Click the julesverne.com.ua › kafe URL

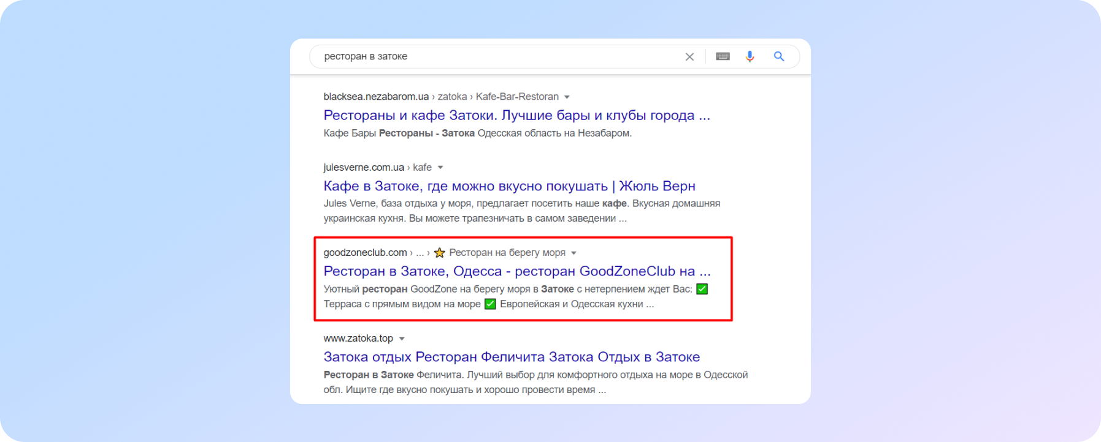click(377, 167)
